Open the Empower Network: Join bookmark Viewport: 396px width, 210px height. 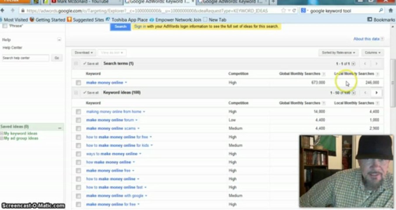click(175, 20)
